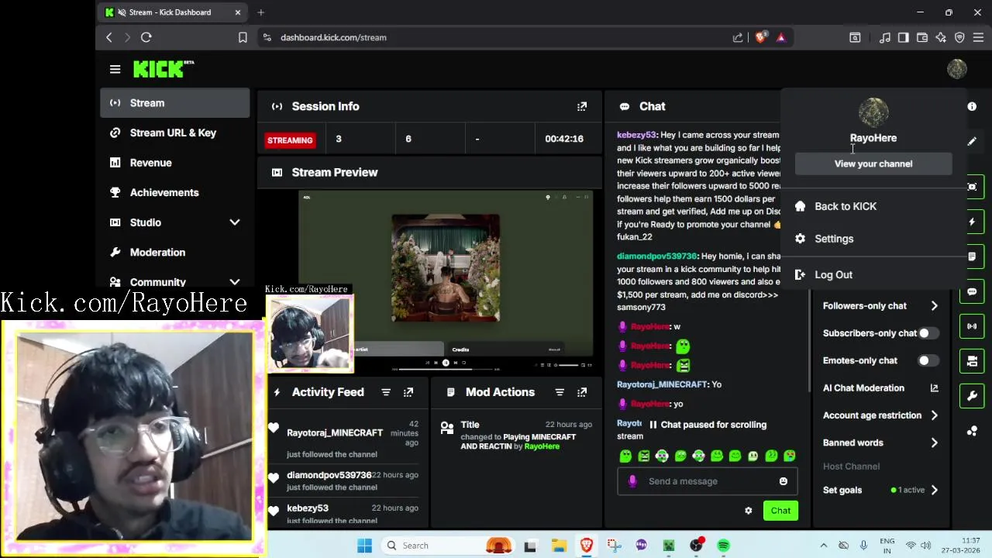This screenshot has height=558, width=992.
Task: Click the lightning bolt quick action icon
Action: [x=972, y=222]
